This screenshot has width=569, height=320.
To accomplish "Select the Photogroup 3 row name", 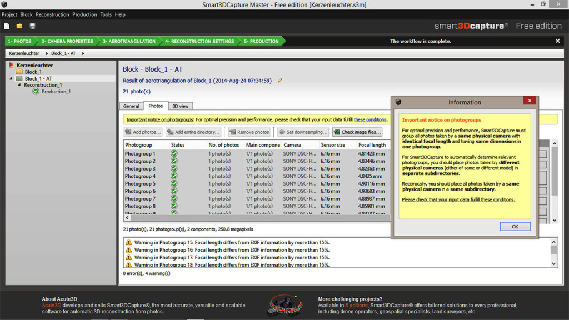I will (x=140, y=169).
